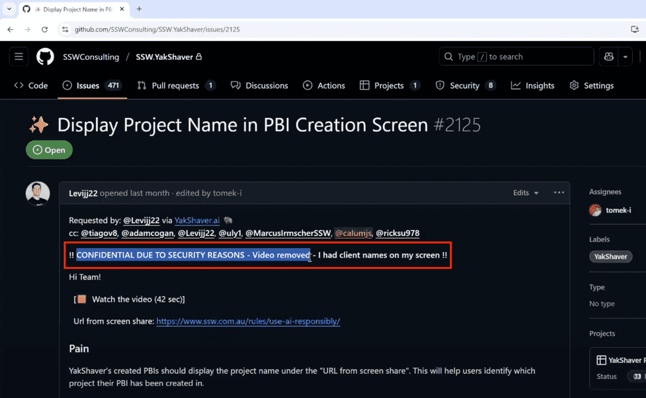Open the kebab menu on the issue comment
The height and width of the screenshot is (398, 646).
coord(558,193)
